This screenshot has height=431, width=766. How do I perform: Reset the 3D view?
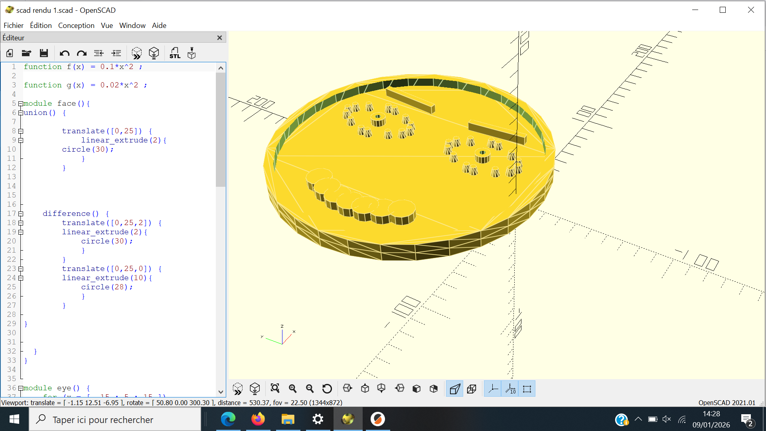(x=327, y=388)
